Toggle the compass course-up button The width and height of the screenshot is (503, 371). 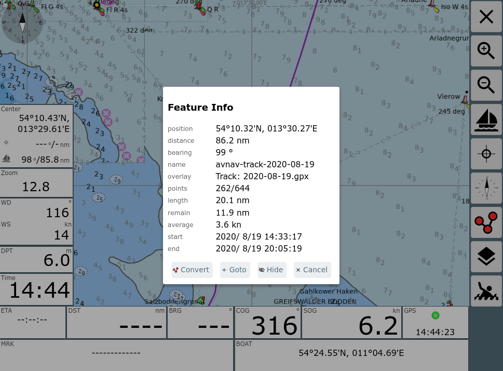486,188
